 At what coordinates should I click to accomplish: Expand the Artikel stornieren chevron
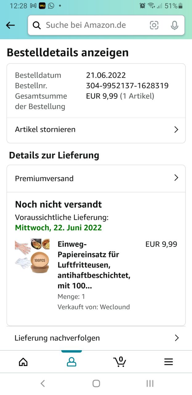[x=176, y=130]
